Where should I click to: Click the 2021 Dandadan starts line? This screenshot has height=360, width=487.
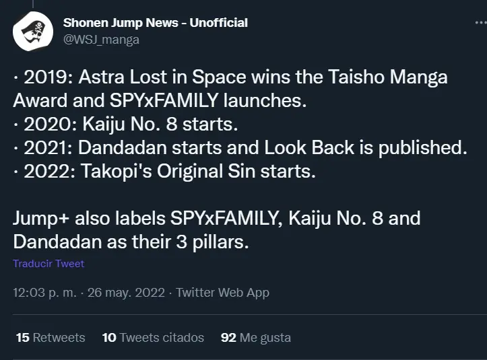240,147
